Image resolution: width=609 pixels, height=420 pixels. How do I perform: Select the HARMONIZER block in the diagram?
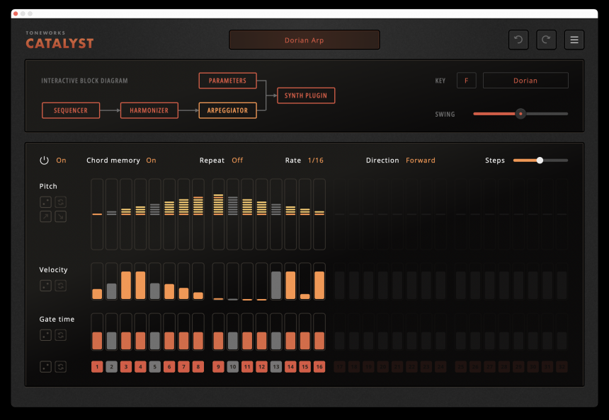[149, 110]
